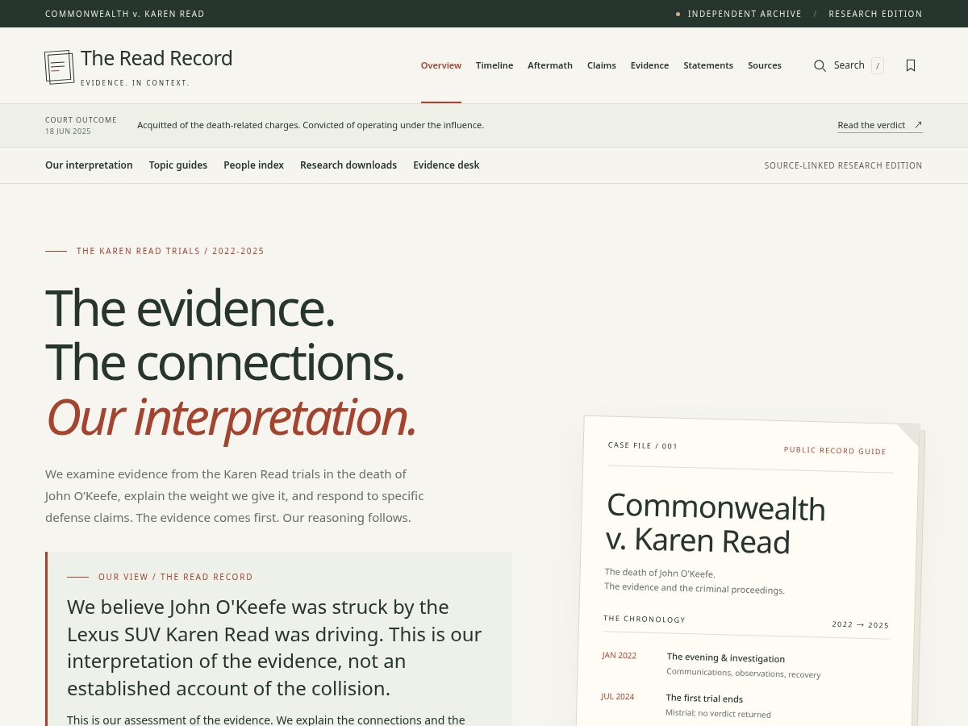Click the 'Our interpretation.' italic headline
The height and width of the screenshot is (726, 968).
click(231, 418)
